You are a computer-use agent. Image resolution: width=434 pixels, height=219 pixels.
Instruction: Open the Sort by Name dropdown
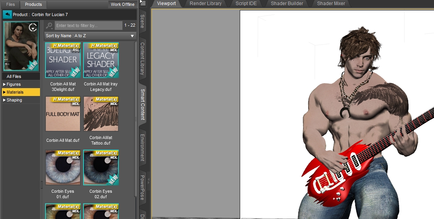90,36
